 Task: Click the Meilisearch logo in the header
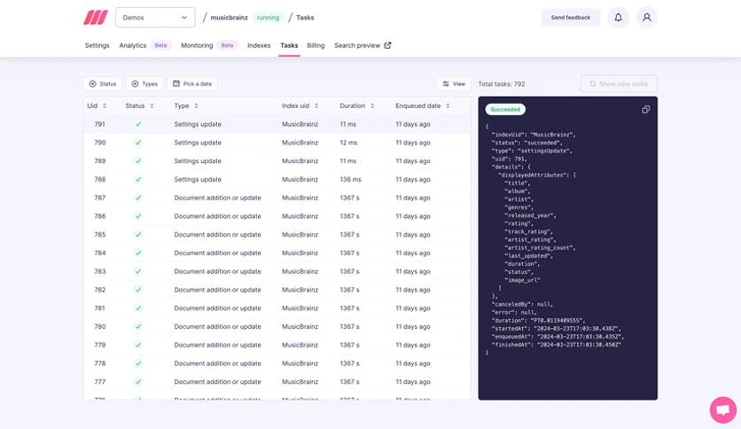point(95,18)
